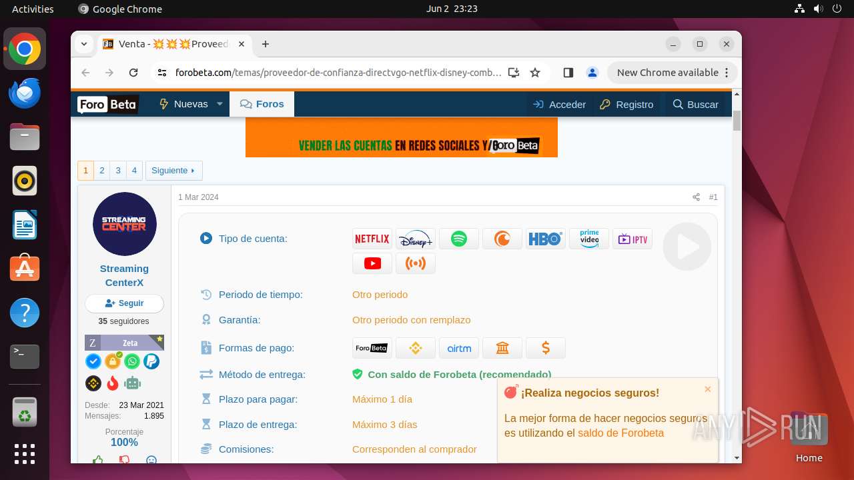Open Buscar search
Image resolution: width=854 pixels, height=480 pixels.
click(x=696, y=104)
